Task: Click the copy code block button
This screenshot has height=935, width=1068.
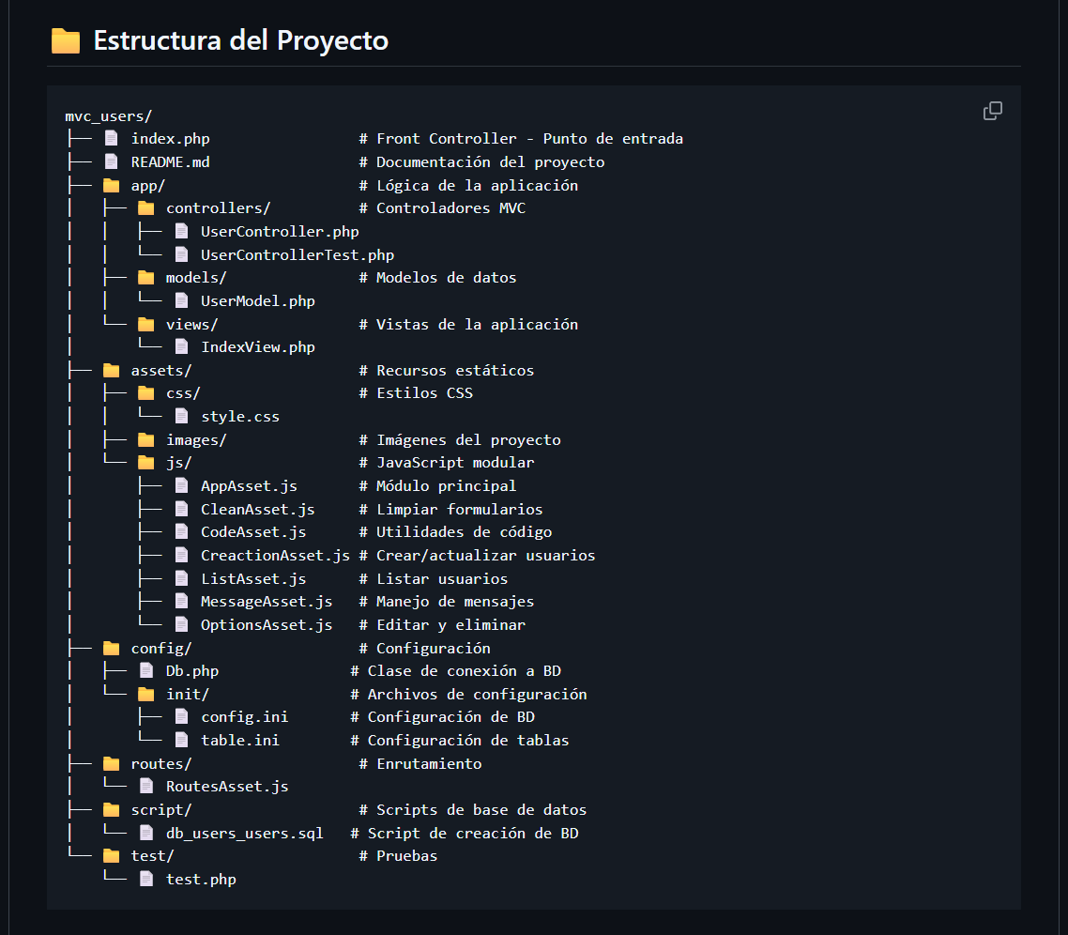Action: [993, 111]
